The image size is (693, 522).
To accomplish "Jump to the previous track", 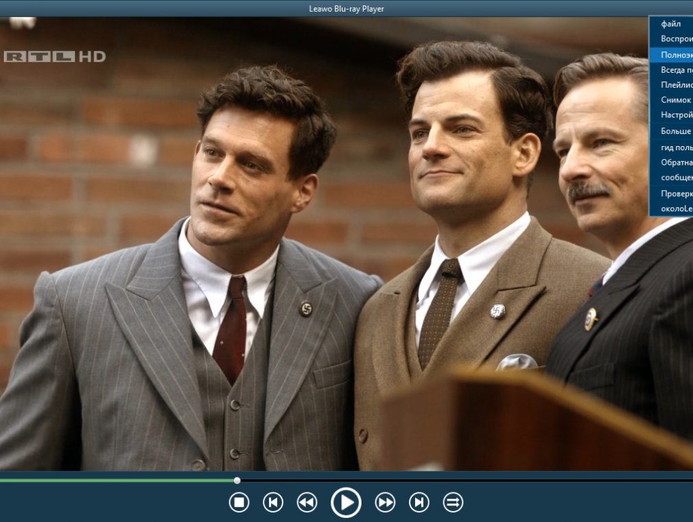I will [x=273, y=503].
